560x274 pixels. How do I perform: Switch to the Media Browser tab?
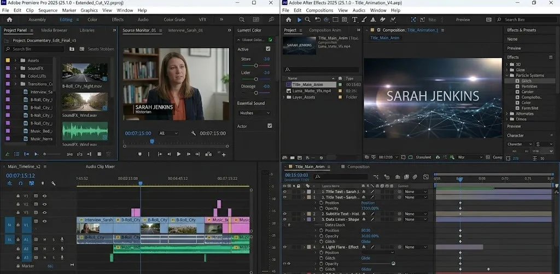tap(54, 31)
